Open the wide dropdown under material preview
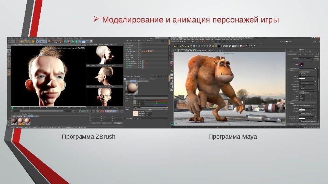The image size is (328, 184). [150, 98]
